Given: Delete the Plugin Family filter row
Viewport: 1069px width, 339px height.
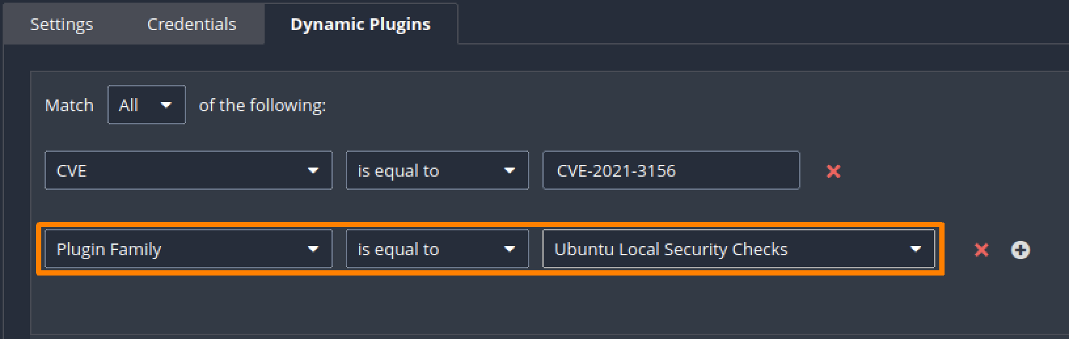Looking at the screenshot, I should pos(981,249).
